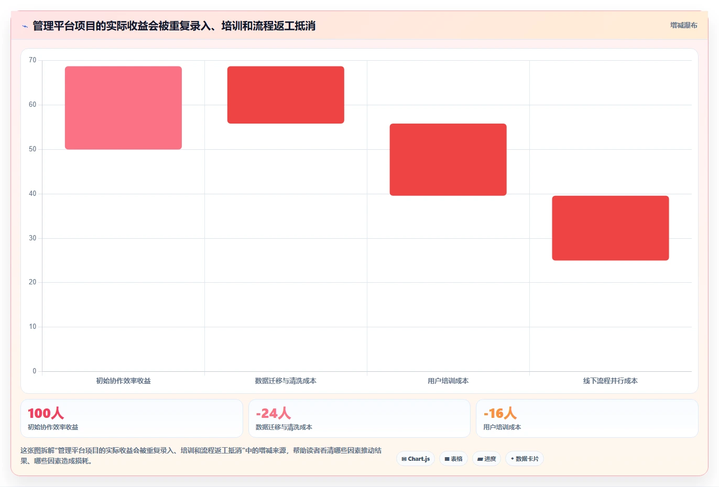Click the y-axis value 50
The width and height of the screenshot is (719, 487).
(32, 149)
